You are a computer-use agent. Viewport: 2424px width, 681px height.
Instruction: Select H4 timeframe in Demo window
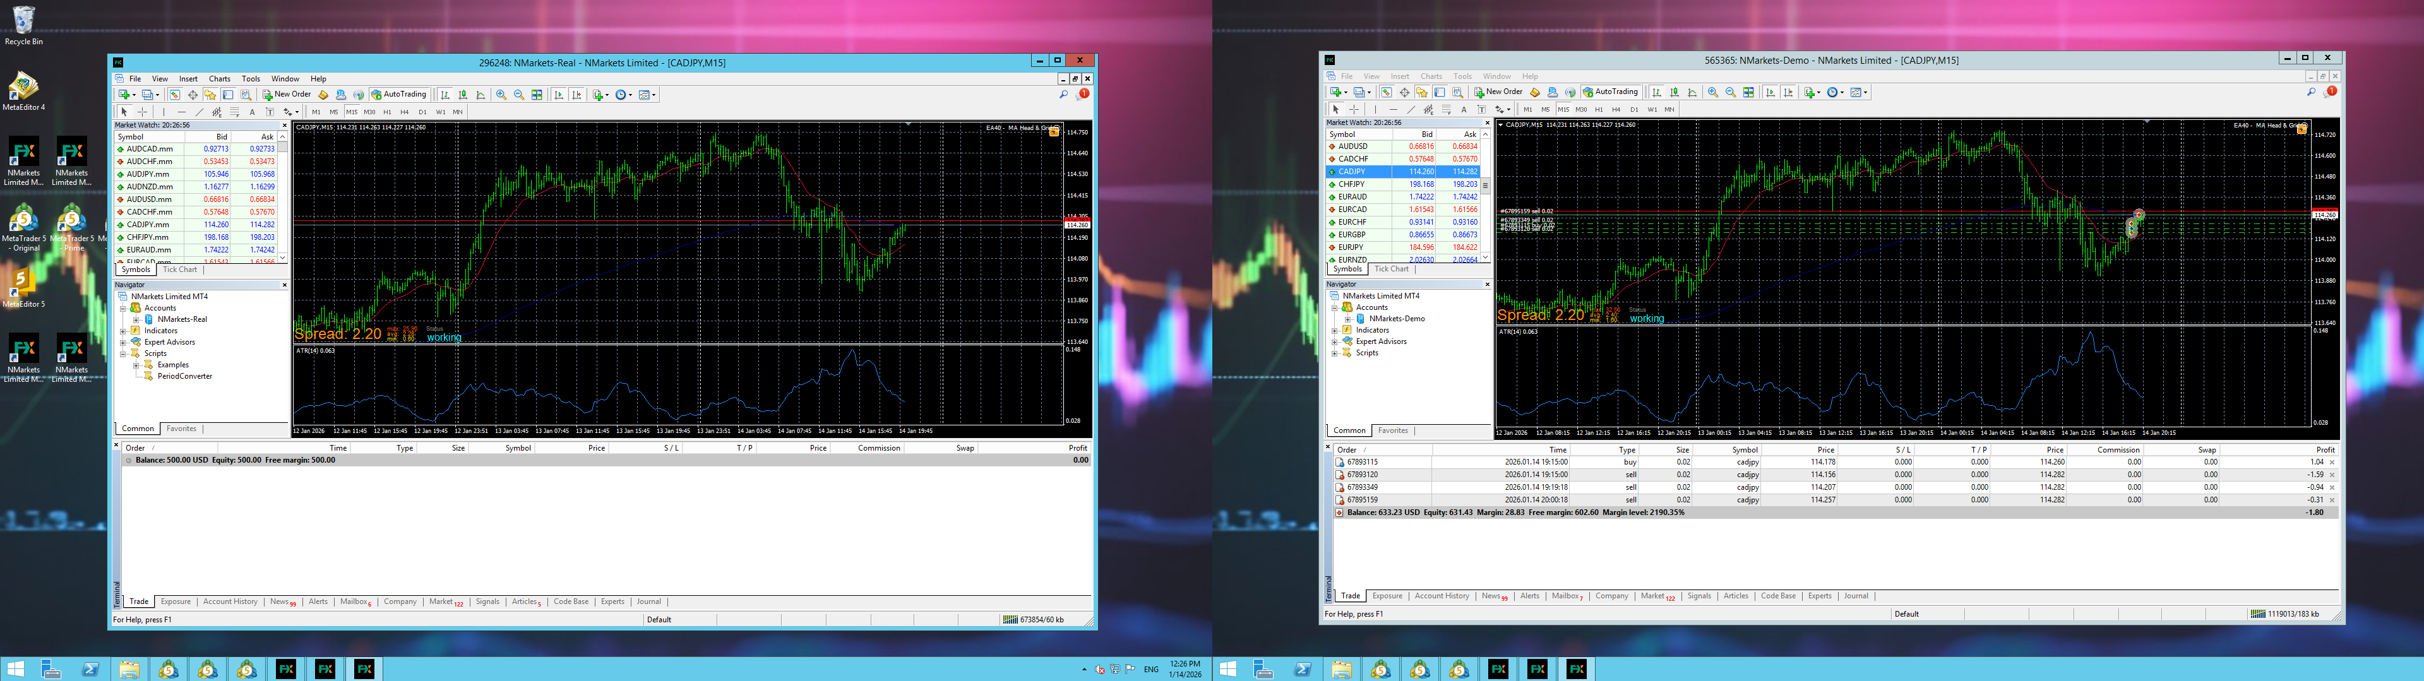point(1616,109)
